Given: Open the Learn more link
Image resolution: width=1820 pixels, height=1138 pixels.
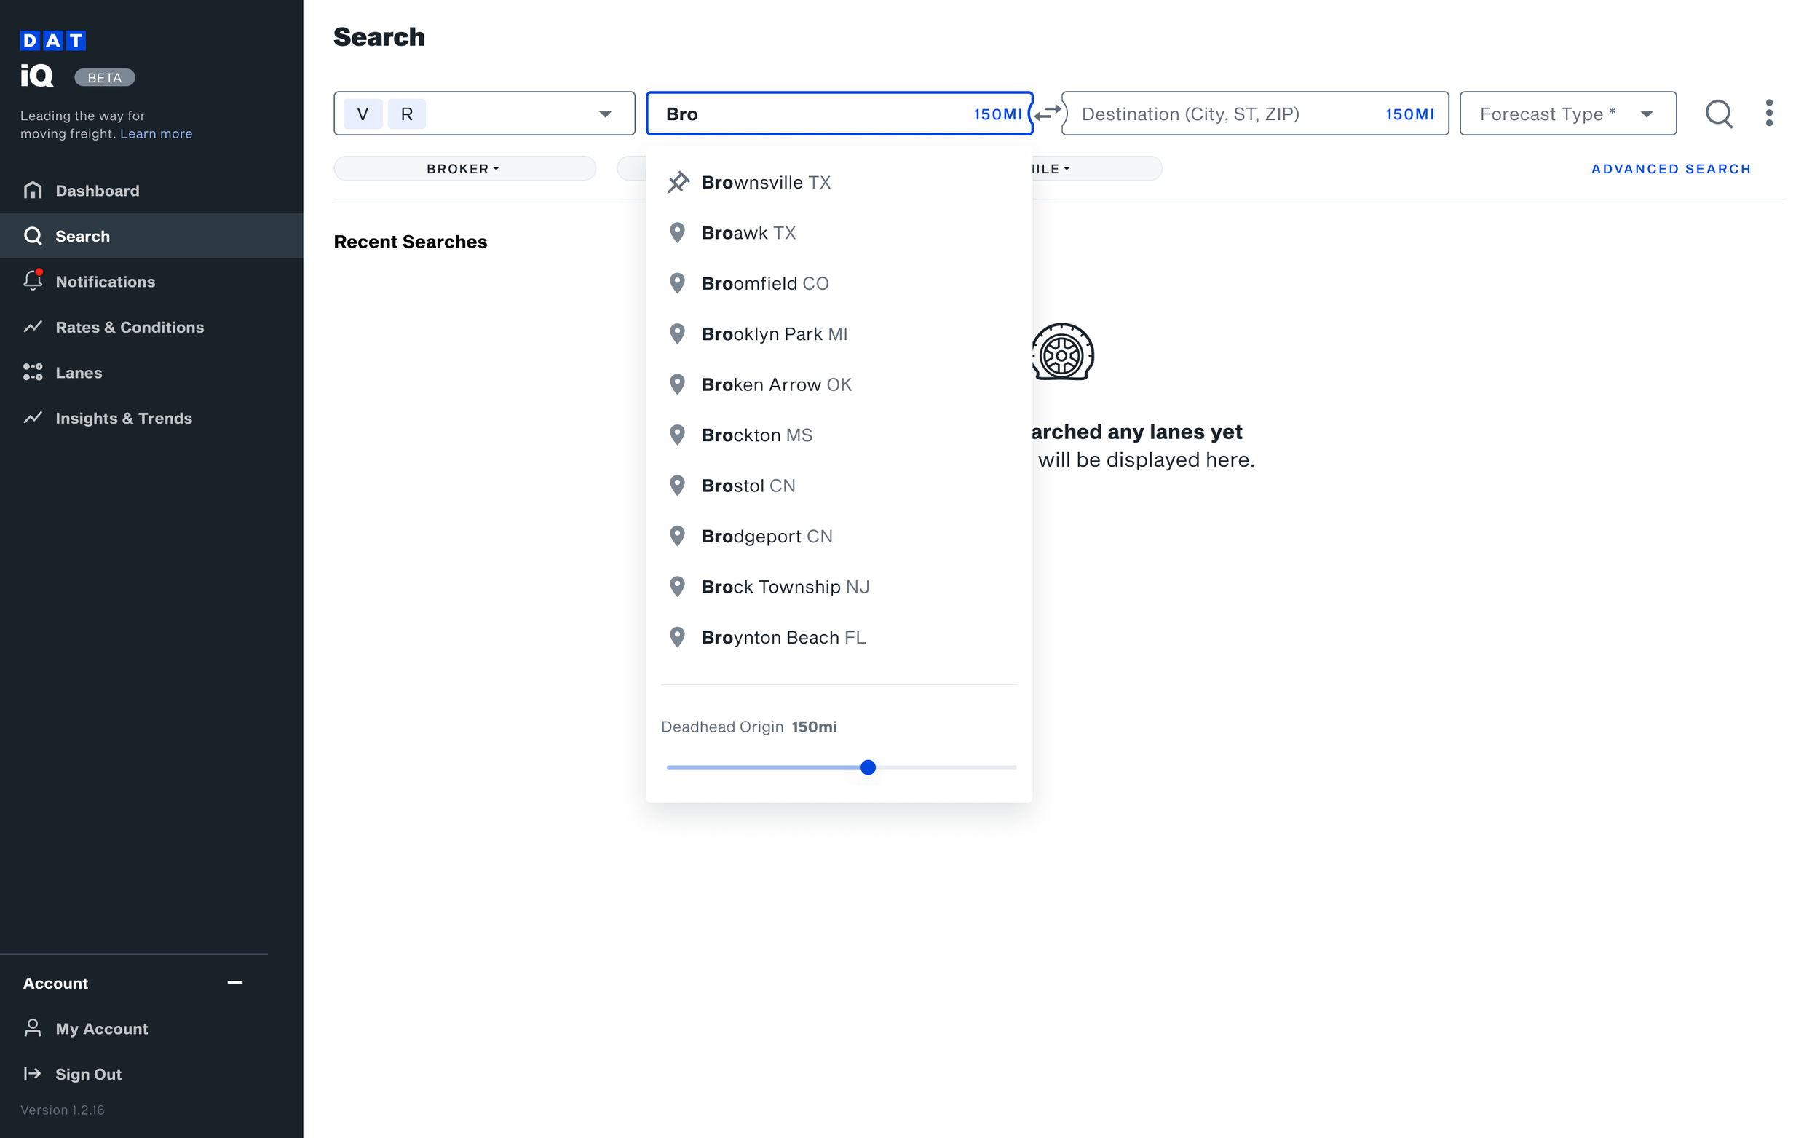Looking at the screenshot, I should tap(156, 133).
